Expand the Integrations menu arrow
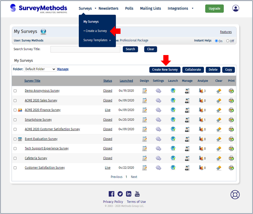 [192, 8]
